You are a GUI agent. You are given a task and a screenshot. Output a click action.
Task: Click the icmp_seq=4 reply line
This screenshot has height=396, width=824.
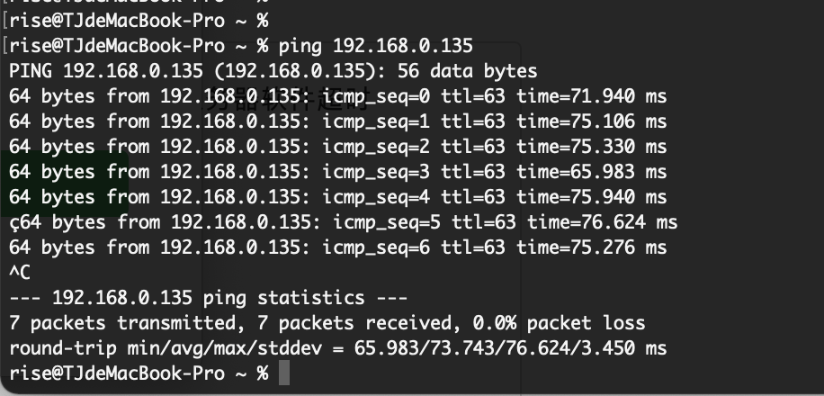(337, 196)
